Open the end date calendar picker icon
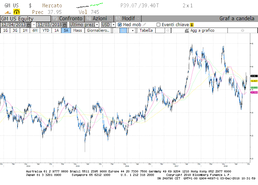This screenshot has height=185, width=258. tap(65, 25)
